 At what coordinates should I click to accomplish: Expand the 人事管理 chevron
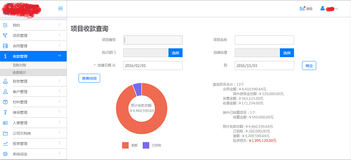(x=59, y=122)
